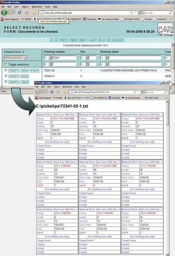The image size is (175, 256).
Task: Reload page in the top Firefox window
Action: point(20,13)
